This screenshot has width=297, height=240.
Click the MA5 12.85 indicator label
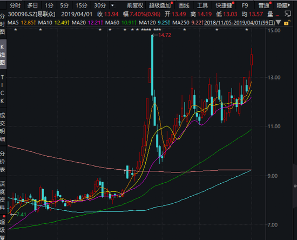[x=22, y=23]
